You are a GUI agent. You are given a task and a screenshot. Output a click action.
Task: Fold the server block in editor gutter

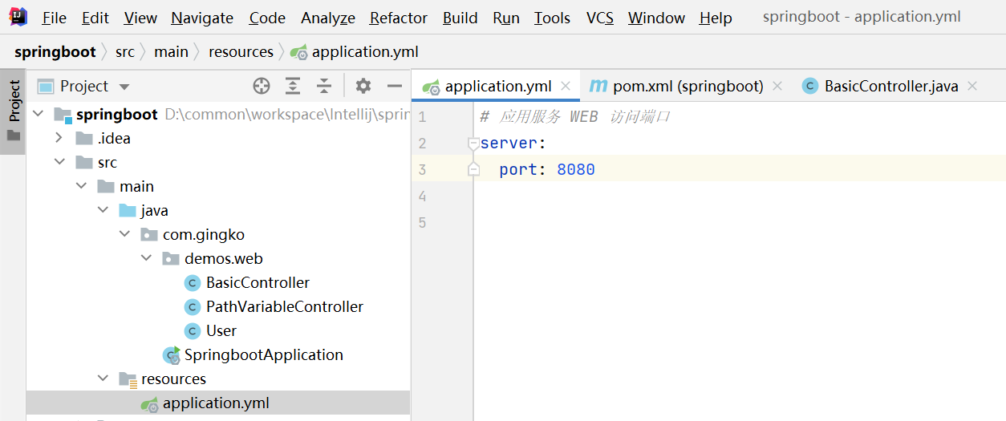[x=474, y=144]
